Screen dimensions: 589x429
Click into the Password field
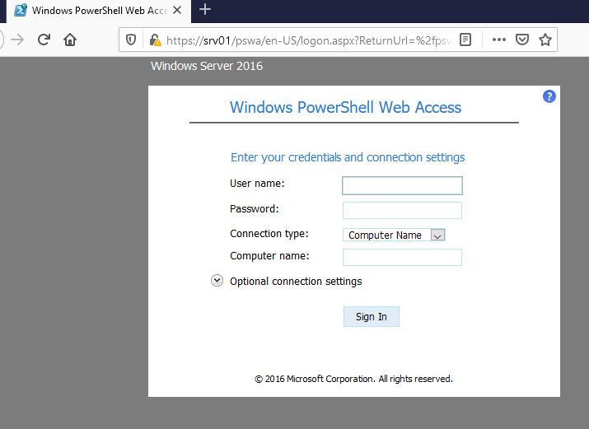pos(402,210)
